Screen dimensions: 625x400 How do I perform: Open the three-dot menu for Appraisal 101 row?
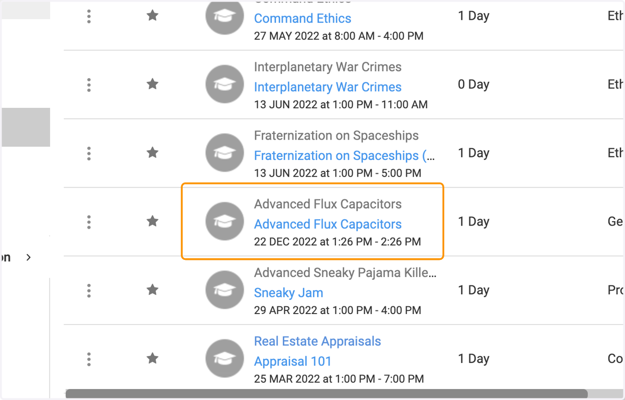89,359
